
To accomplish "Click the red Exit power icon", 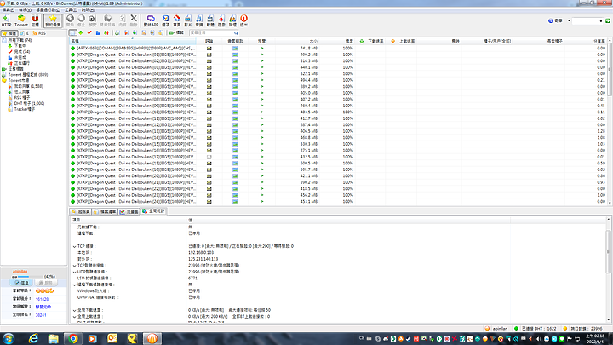I will pyautogui.click(x=244, y=20).
